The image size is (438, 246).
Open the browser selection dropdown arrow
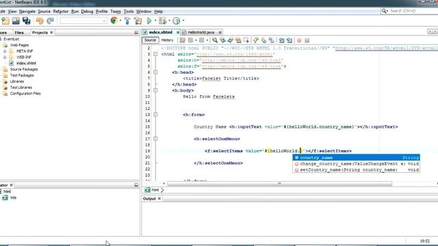click(x=120, y=20)
